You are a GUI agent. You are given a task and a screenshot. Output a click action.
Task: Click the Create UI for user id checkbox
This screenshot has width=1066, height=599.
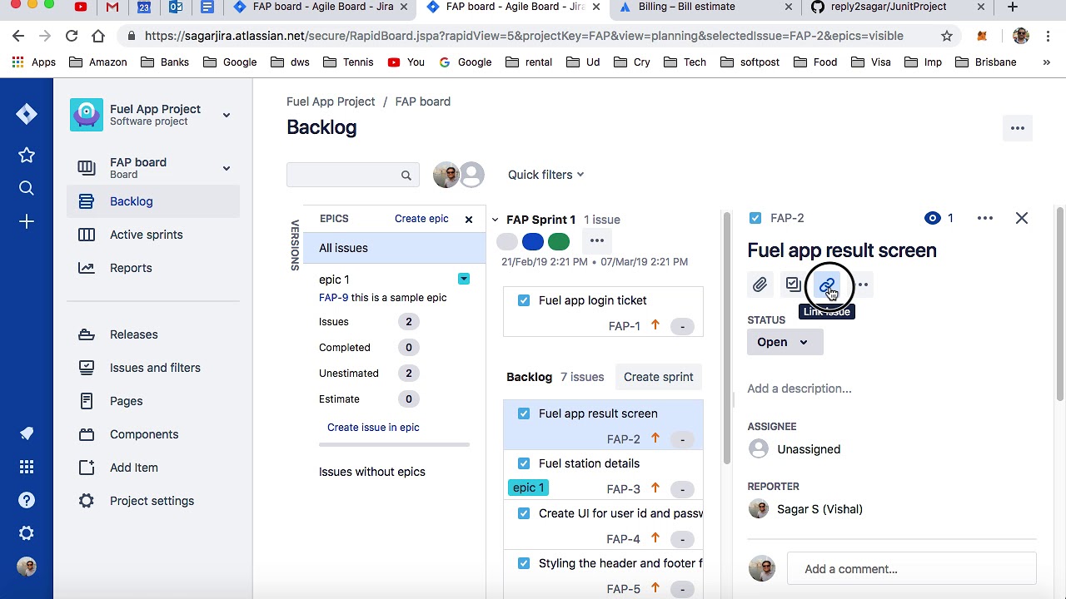[x=524, y=513]
